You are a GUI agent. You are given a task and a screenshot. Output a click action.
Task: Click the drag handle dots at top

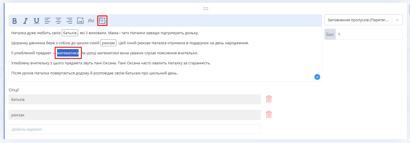(206, 9)
